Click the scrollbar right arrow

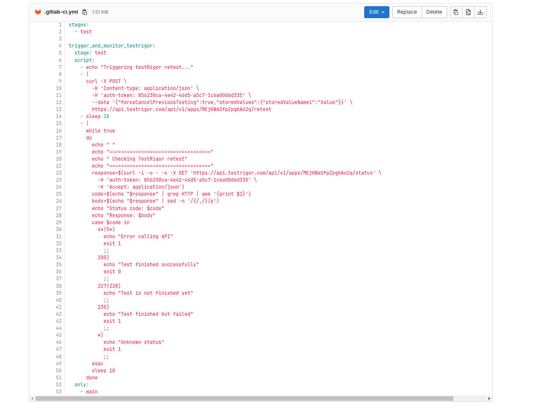tap(489, 399)
